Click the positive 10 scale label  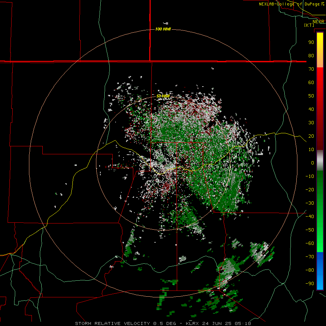click(311, 150)
